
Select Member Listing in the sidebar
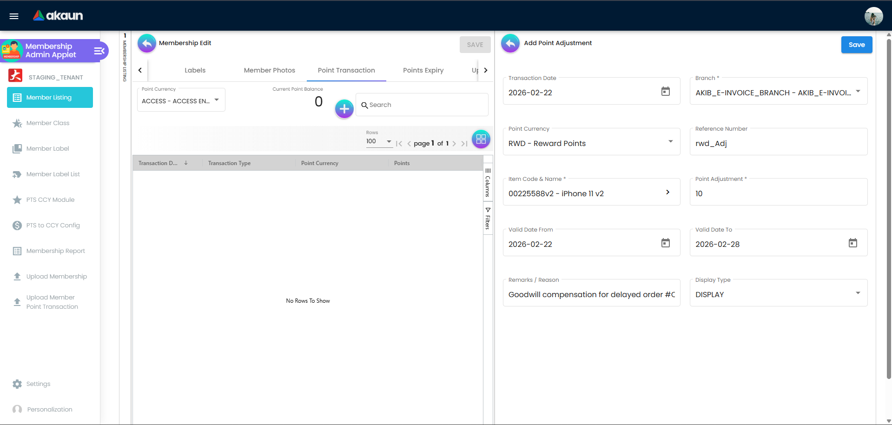[50, 98]
